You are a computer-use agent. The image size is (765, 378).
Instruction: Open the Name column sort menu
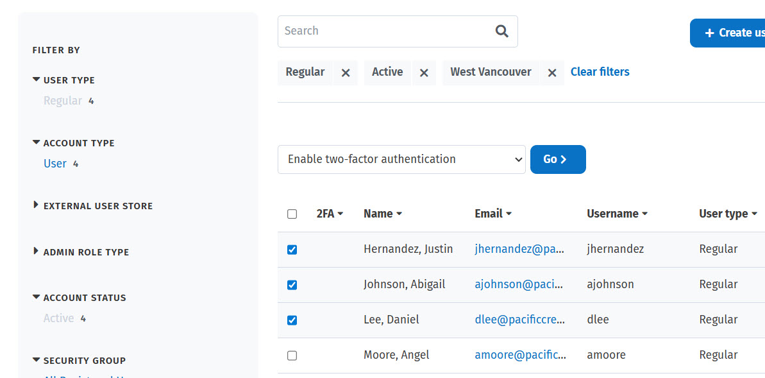click(x=401, y=213)
